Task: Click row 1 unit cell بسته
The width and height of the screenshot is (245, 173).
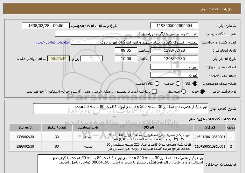Action: pyautogui.click(x=88, y=137)
